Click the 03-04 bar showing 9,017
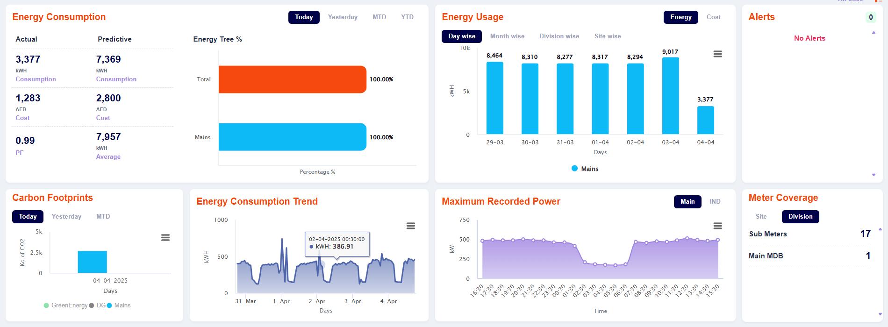This screenshot has height=327, width=888. coord(671,96)
